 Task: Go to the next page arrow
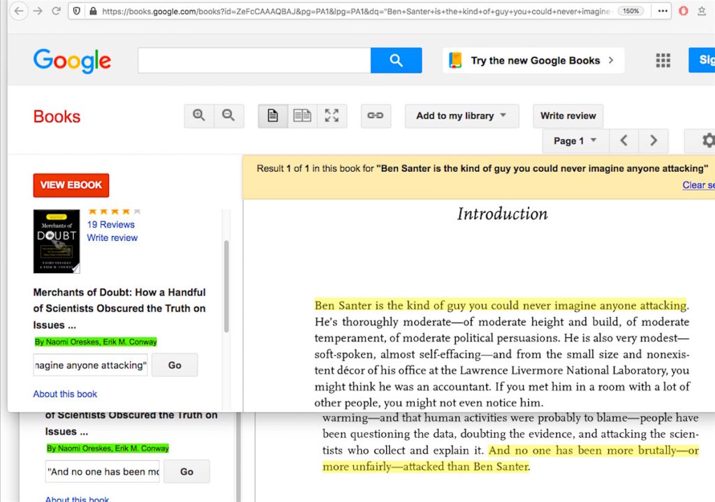coord(654,141)
